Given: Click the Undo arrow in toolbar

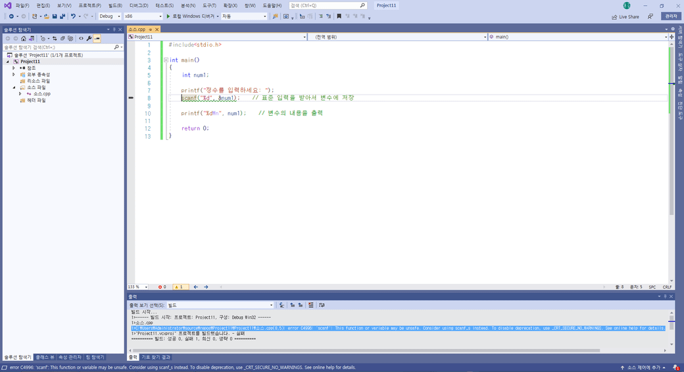Looking at the screenshot, I should (x=73, y=16).
